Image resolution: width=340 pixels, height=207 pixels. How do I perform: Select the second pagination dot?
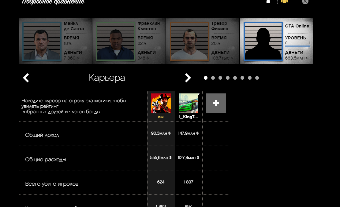(x=213, y=78)
